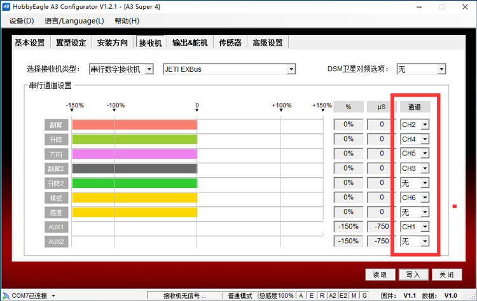The width and height of the screenshot is (477, 301).
Task: Change the AUX1 channel dropdown showing CH1
Action: pyautogui.click(x=424, y=227)
